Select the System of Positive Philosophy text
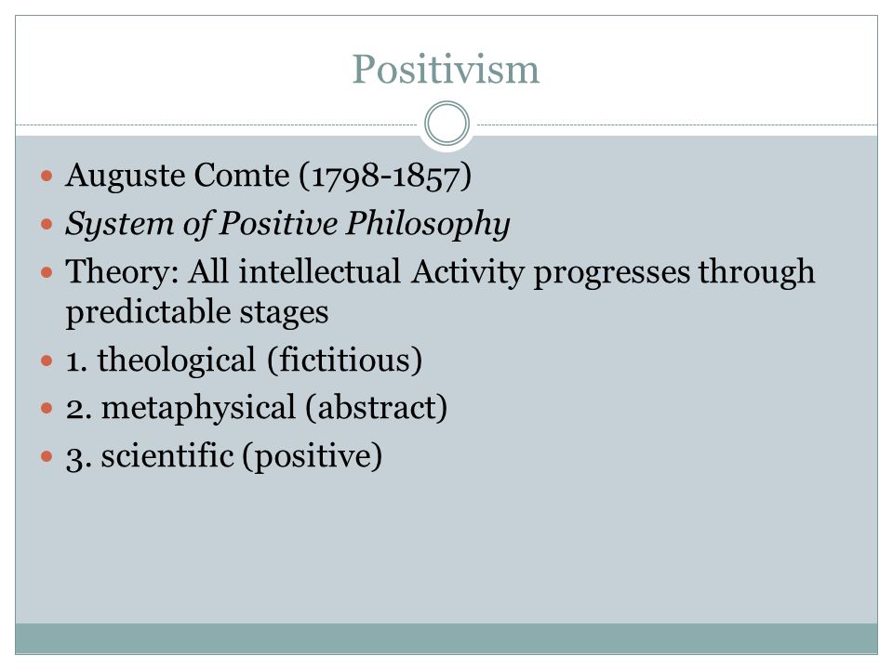 click(x=287, y=224)
